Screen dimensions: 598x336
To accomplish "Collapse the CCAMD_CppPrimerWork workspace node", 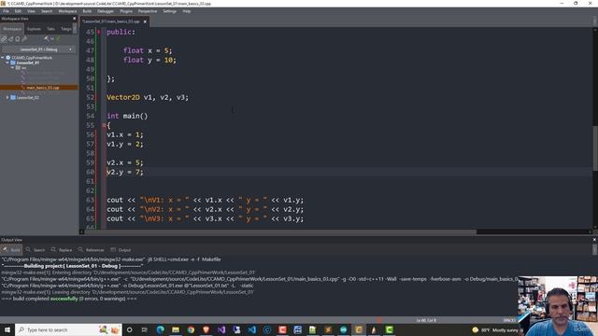I will coord(3,58).
